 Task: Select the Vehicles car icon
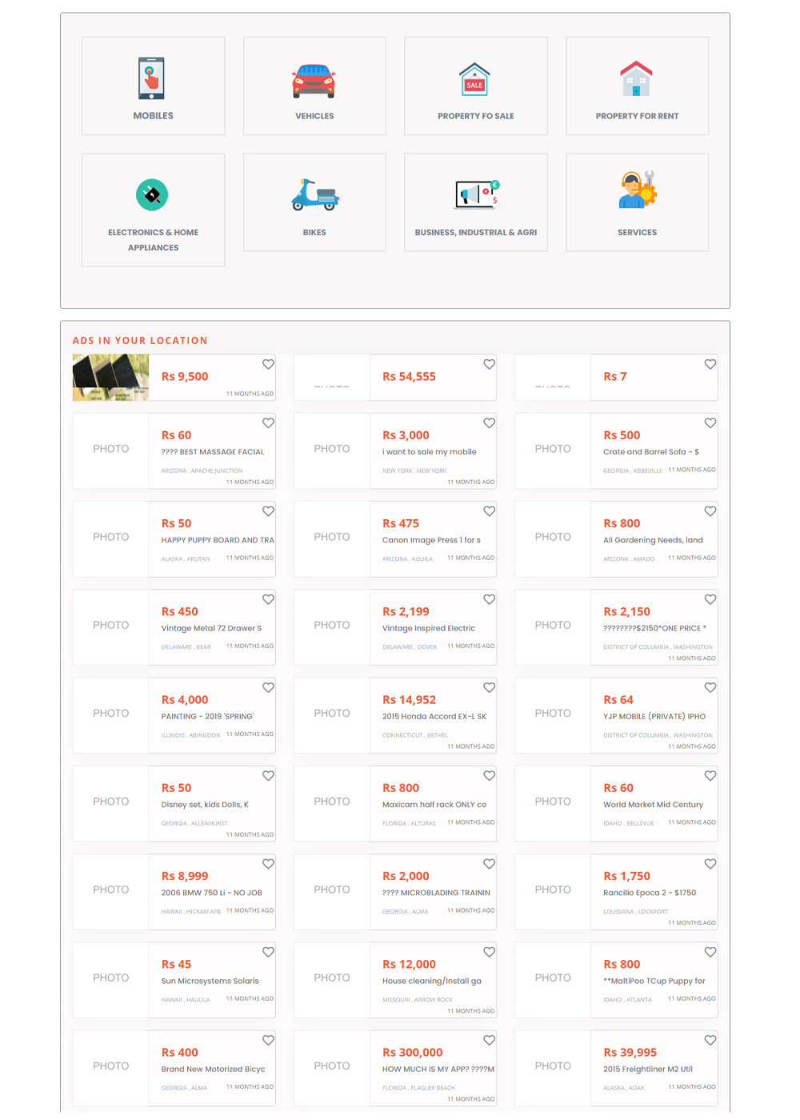click(314, 80)
